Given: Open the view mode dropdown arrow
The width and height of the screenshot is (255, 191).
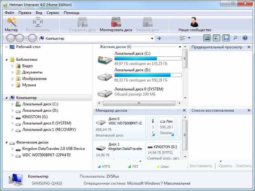Looking at the screenshot, I should [x=189, y=38].
